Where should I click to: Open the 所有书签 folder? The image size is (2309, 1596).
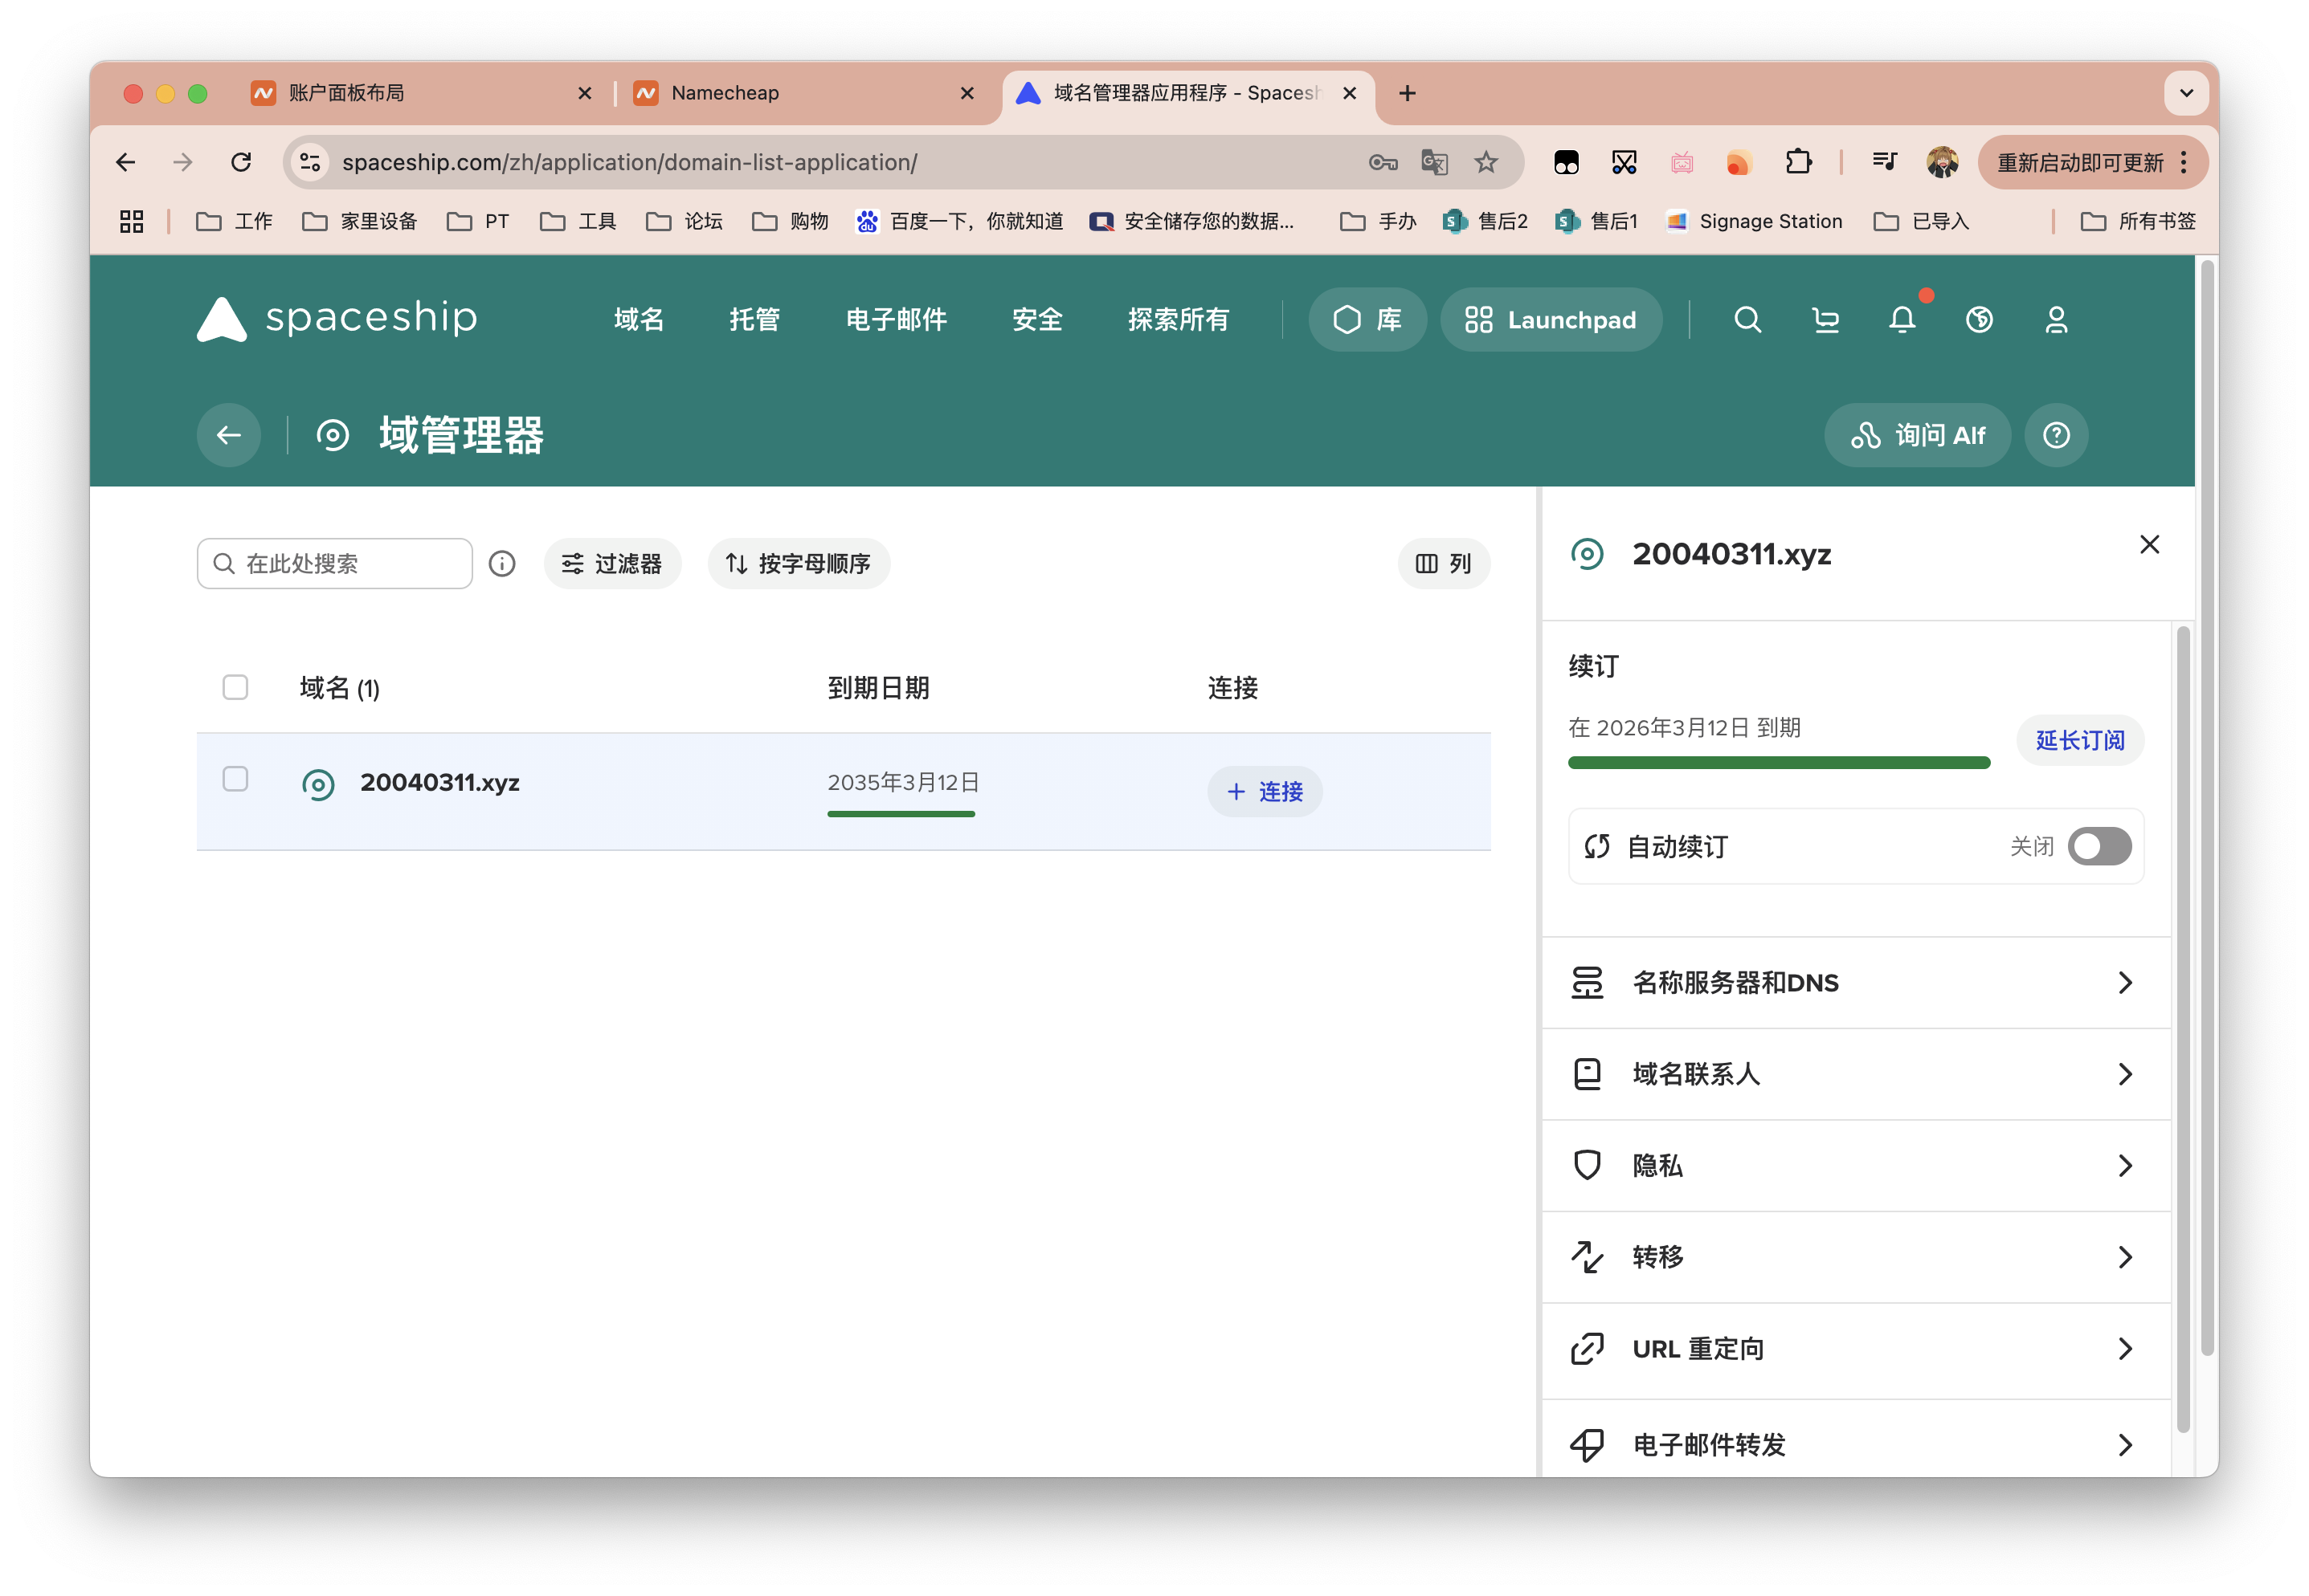coord(2138,221)
